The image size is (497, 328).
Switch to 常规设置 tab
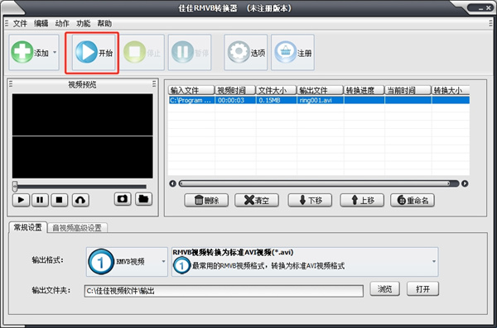(x=28, y=227)
